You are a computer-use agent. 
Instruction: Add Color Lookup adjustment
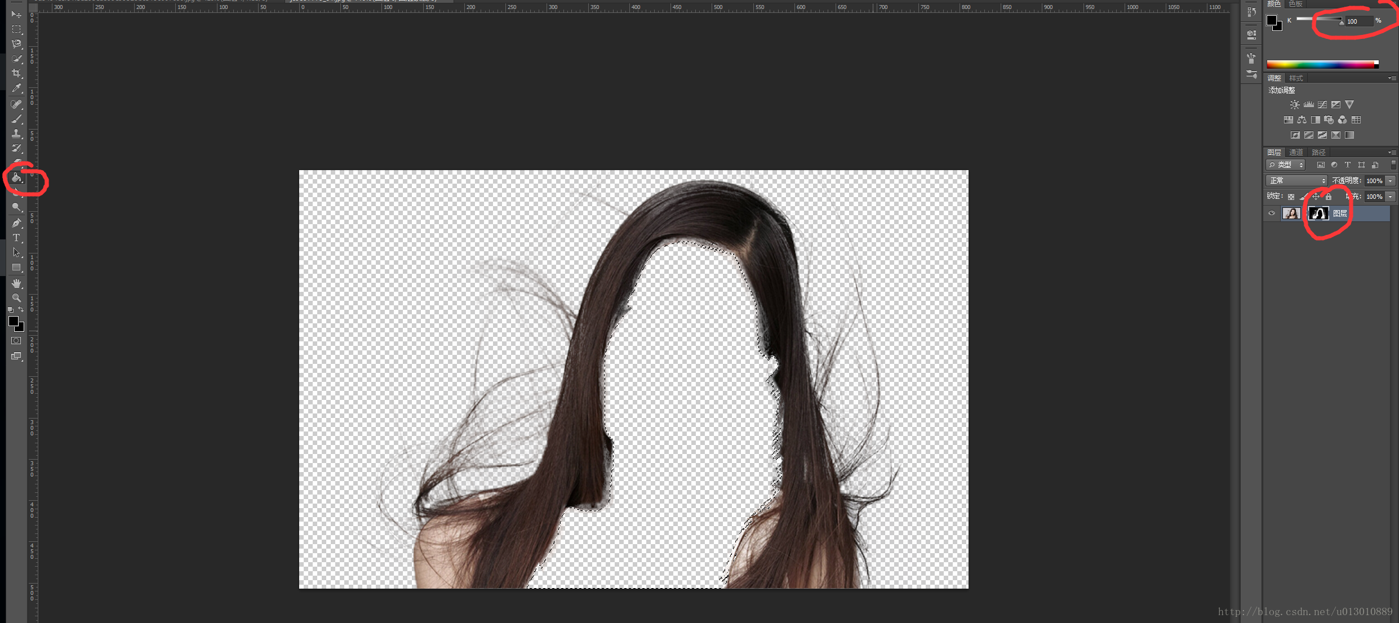[x=1356, y=120]
